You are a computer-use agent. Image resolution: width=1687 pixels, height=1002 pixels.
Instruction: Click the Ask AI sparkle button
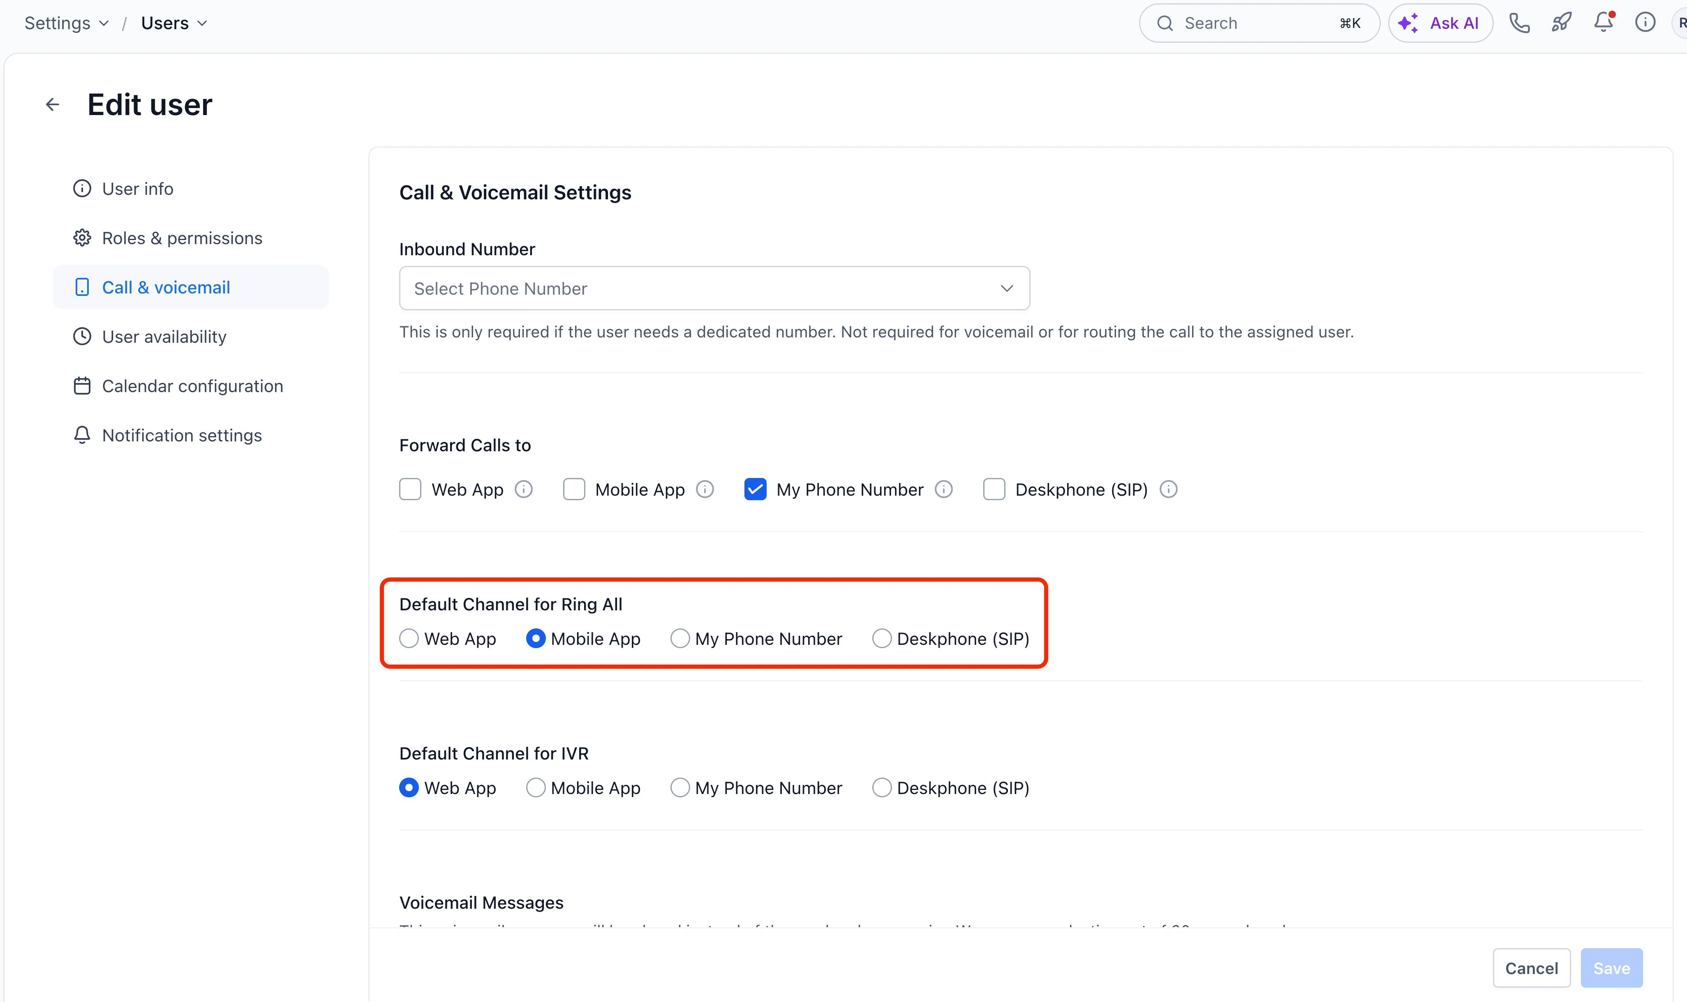tap(1440, 23)
